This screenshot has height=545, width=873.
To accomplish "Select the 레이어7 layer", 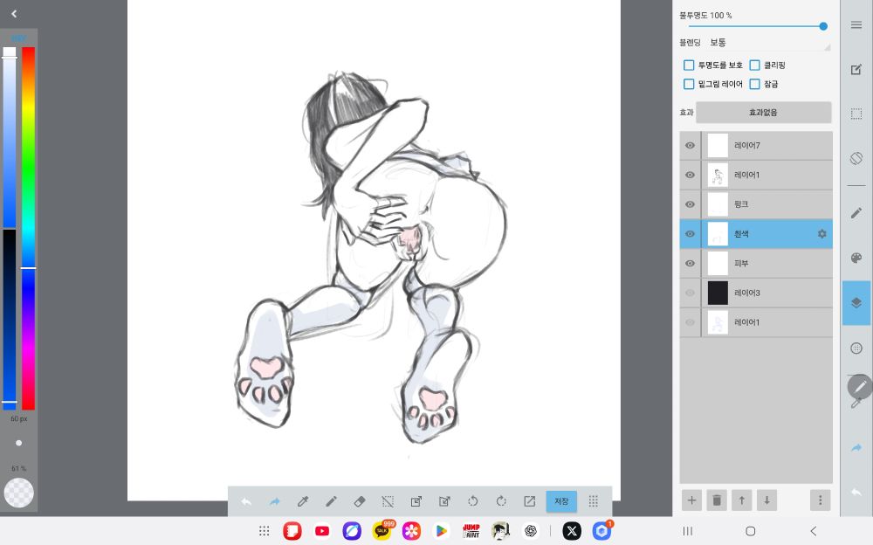I will [x=756, y=146].
